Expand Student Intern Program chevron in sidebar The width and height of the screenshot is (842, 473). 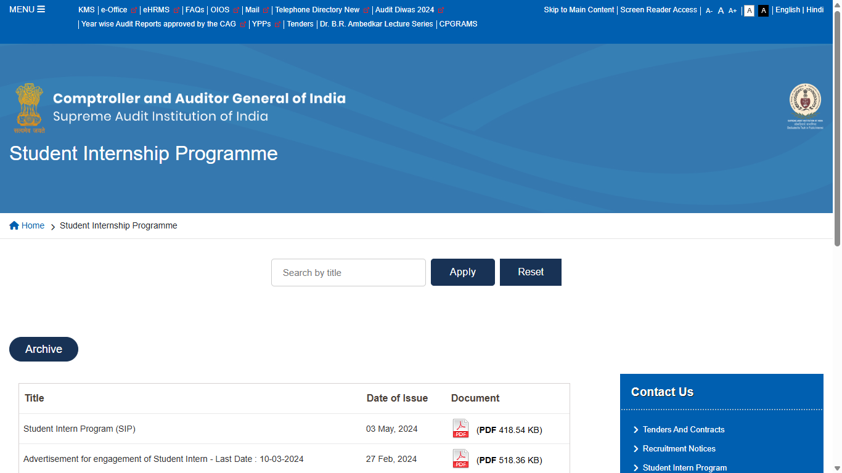(636, 468)
